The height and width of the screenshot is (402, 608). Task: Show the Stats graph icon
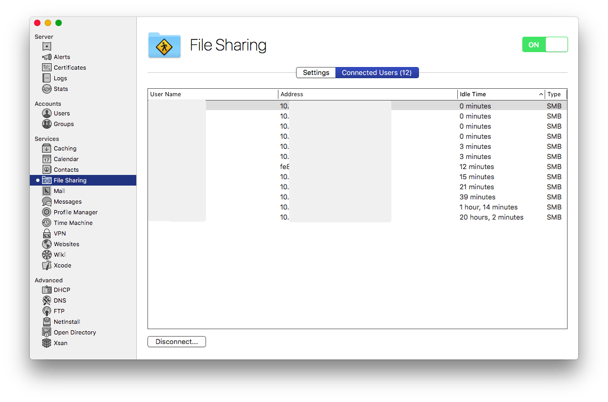coord(46,89)
